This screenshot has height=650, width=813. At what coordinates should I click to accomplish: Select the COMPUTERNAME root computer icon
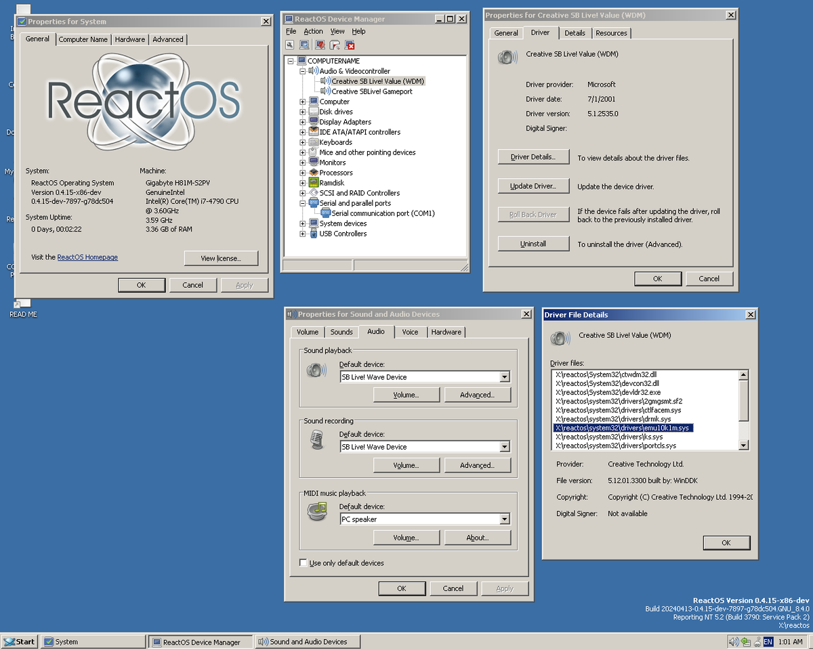pos(301,61)
